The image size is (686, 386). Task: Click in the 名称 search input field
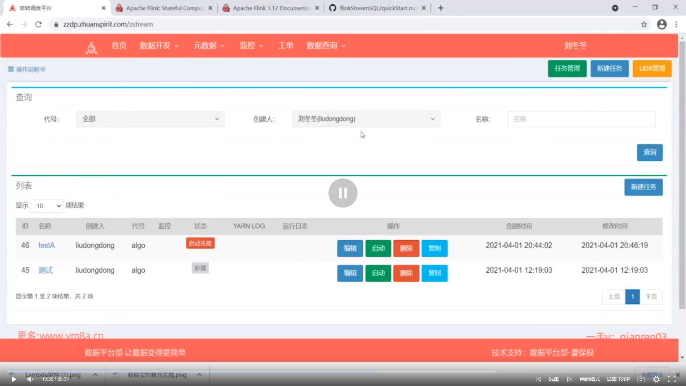(581, 119)
